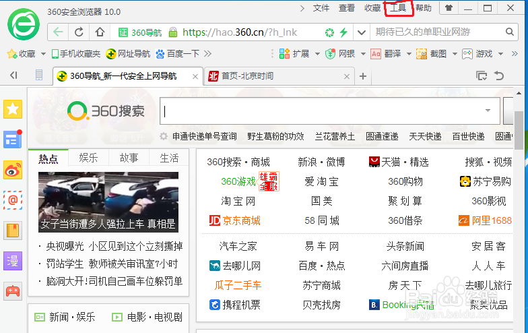
Task: Open the 网银 online banking toolbar button
Action: click(340, 54)
